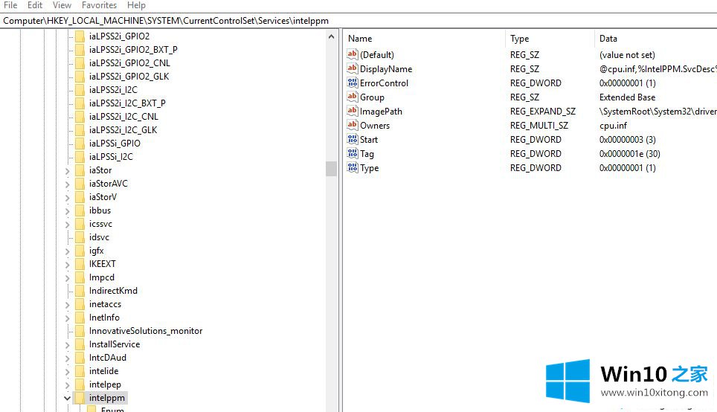Click the DWORD icon of Tag value

[352, 154]
